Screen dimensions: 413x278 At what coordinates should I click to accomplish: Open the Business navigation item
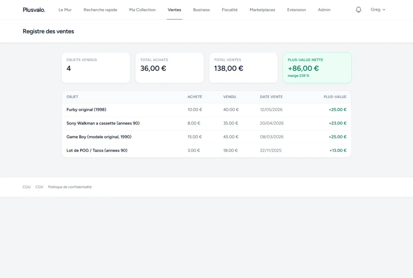click(x=202, y=10)
